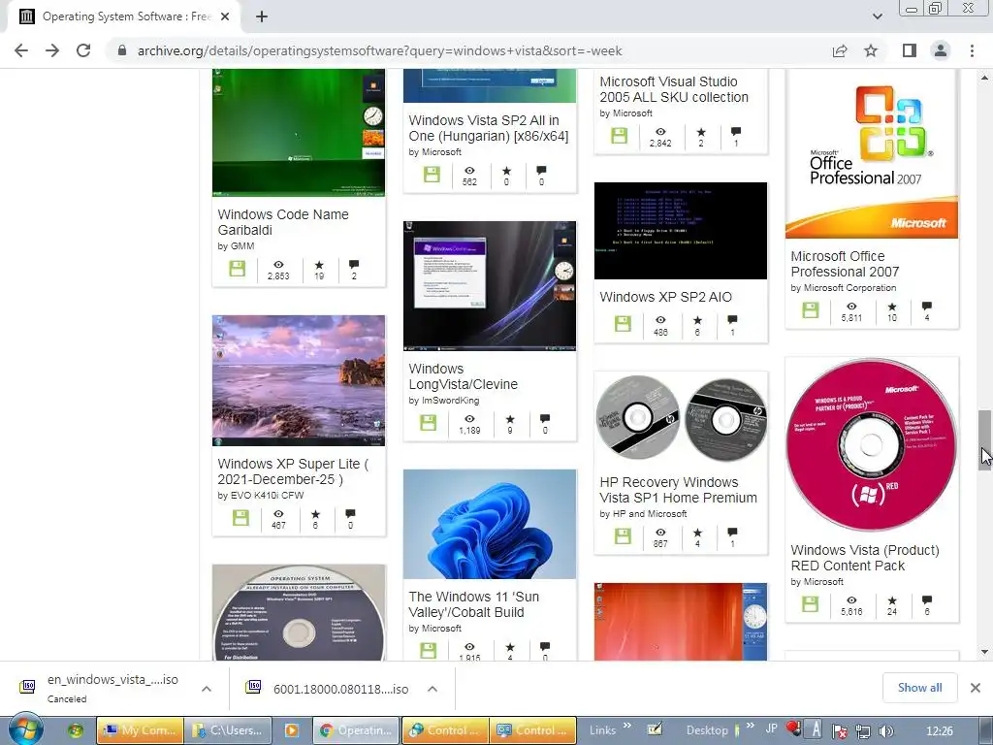This screenshot has width=993, height=745.
Task: Click the browser back arrow
Action: (x=21, y=50)
